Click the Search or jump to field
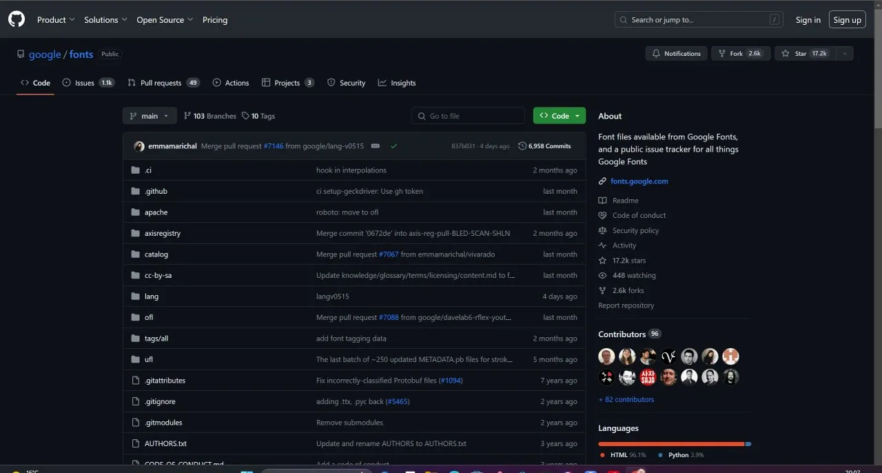Image resolution: width=882 pixels, height=473 pixels. click(x=699, y=20)
